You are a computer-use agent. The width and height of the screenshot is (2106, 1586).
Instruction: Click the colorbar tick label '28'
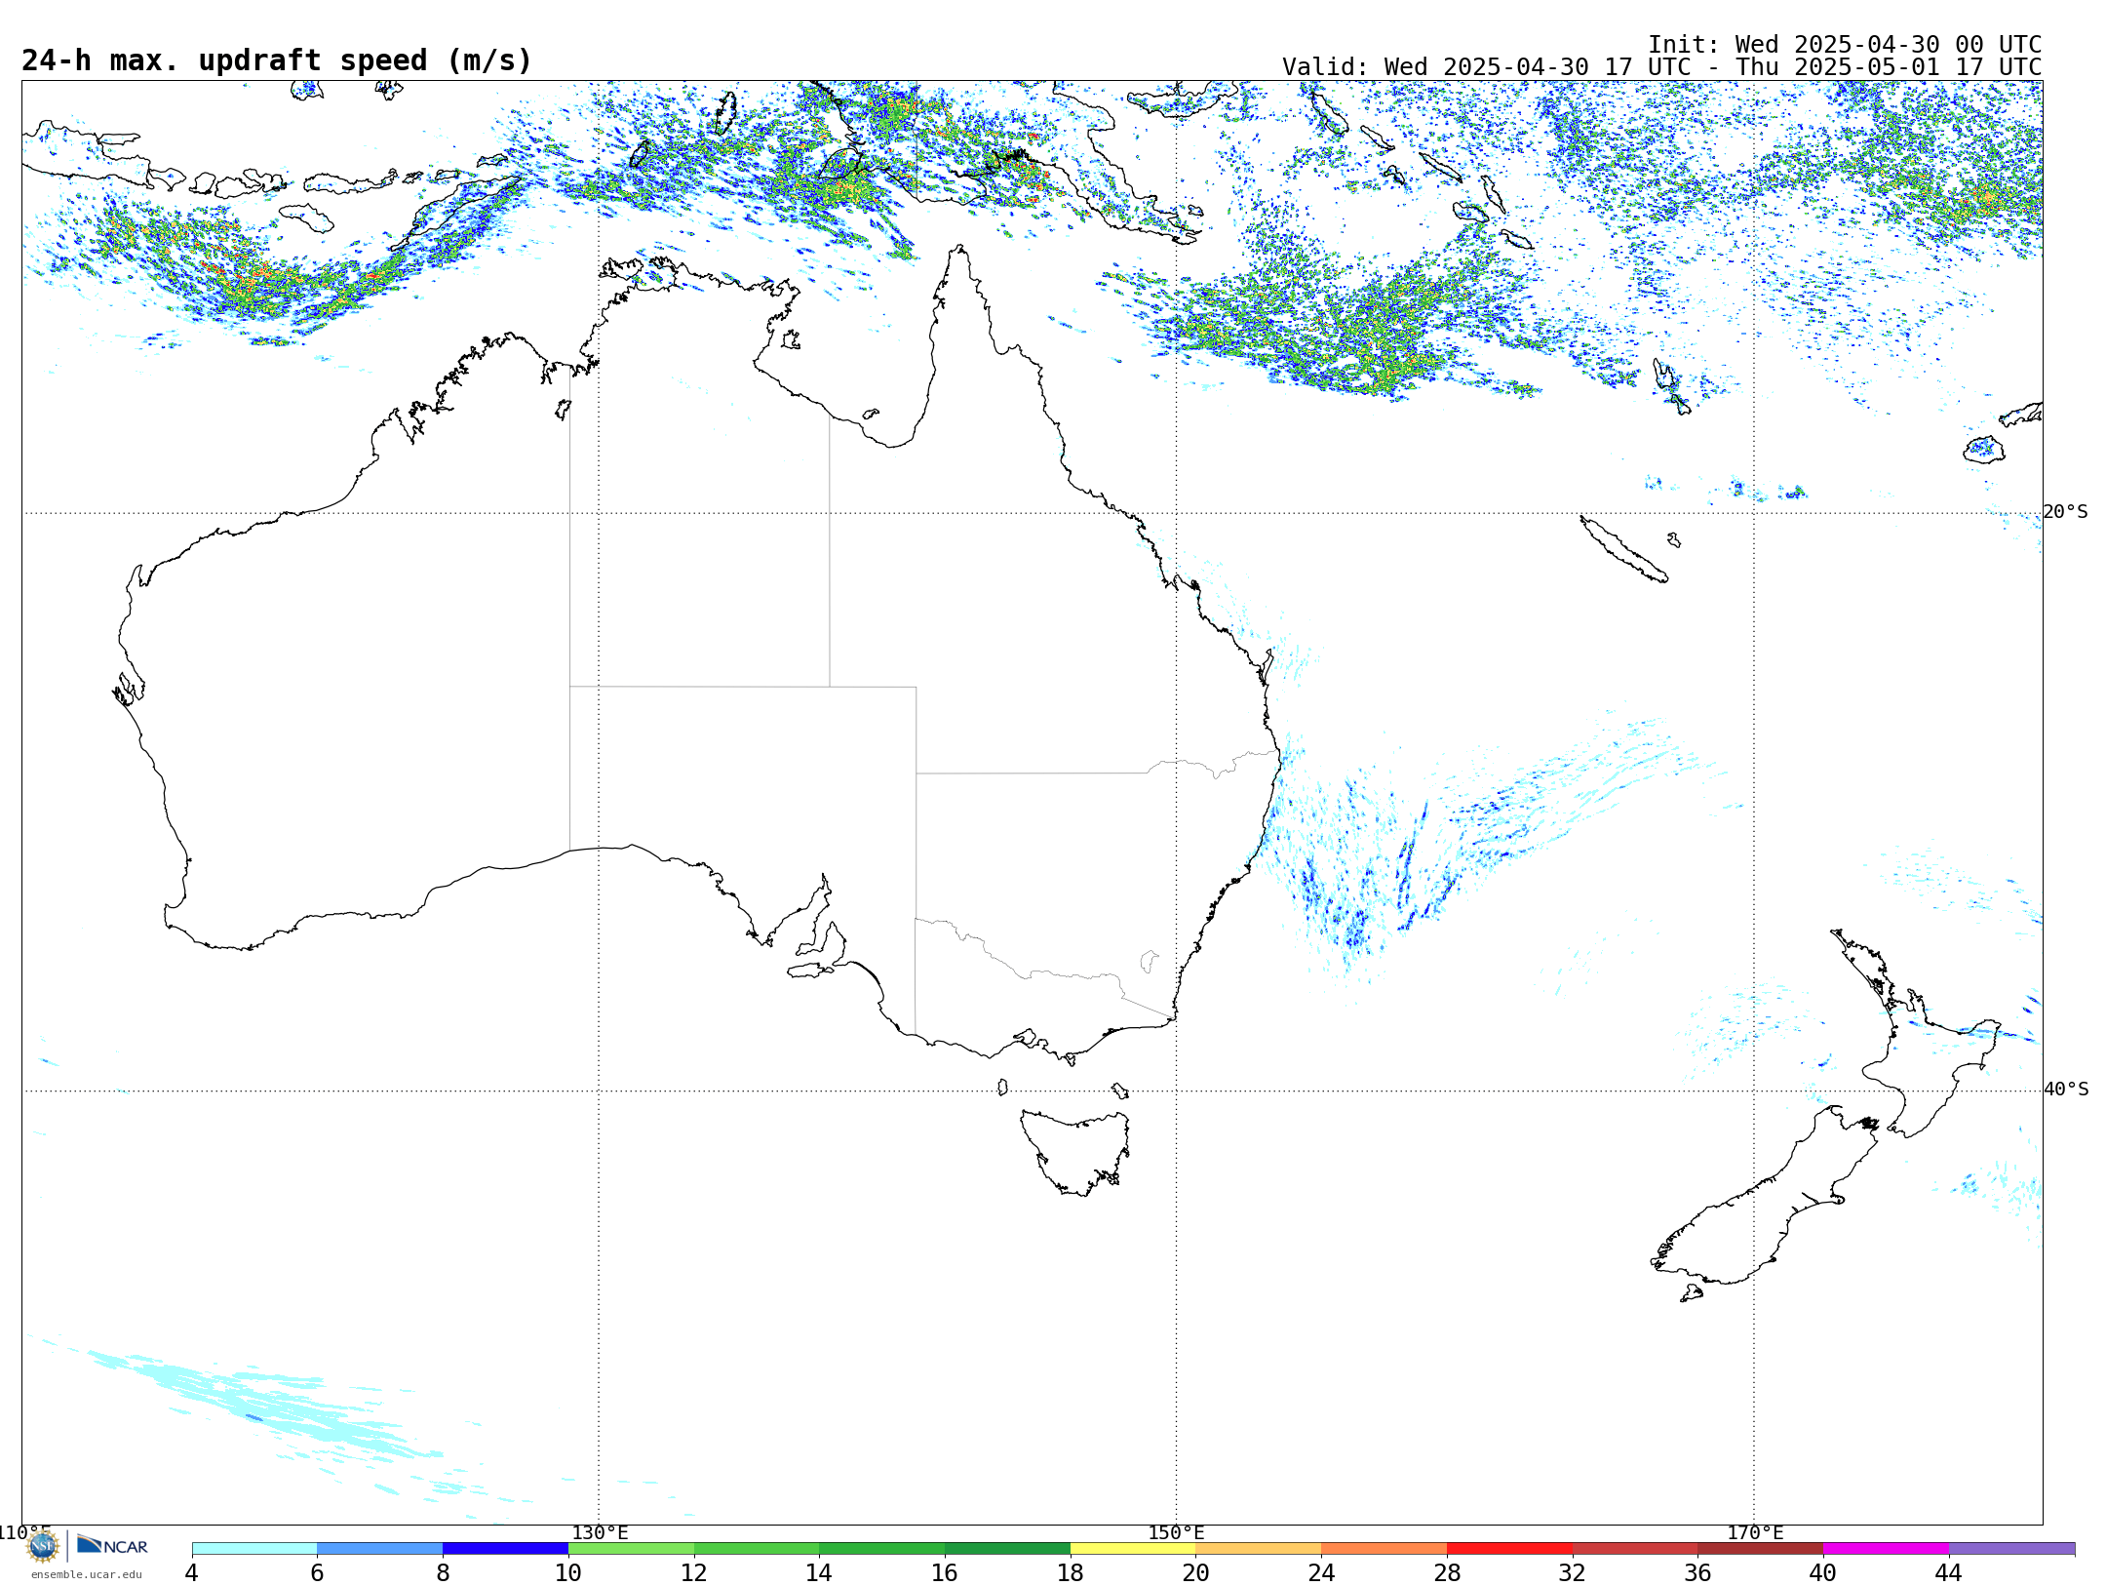point(1447,1573)
